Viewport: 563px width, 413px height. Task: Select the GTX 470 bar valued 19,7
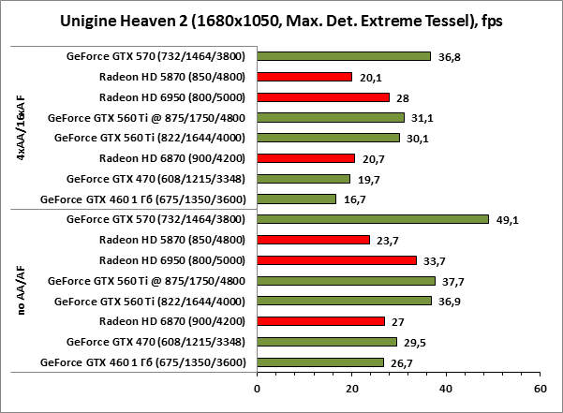point(304,179)
